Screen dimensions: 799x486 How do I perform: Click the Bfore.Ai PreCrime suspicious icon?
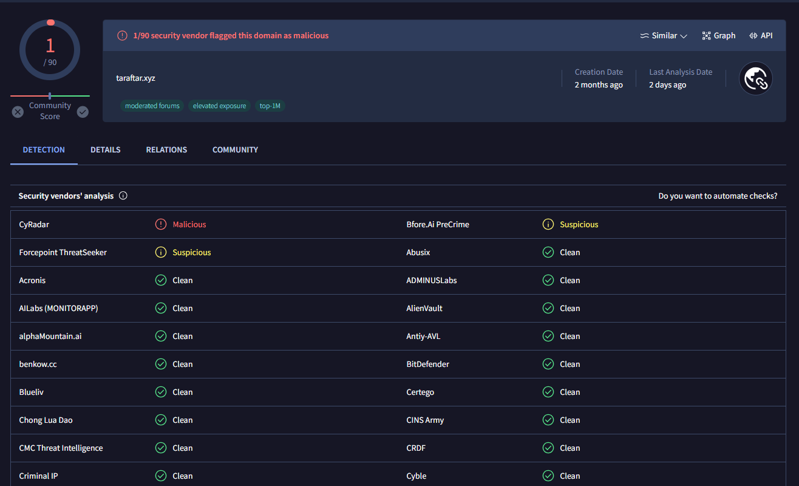[548, 224]
